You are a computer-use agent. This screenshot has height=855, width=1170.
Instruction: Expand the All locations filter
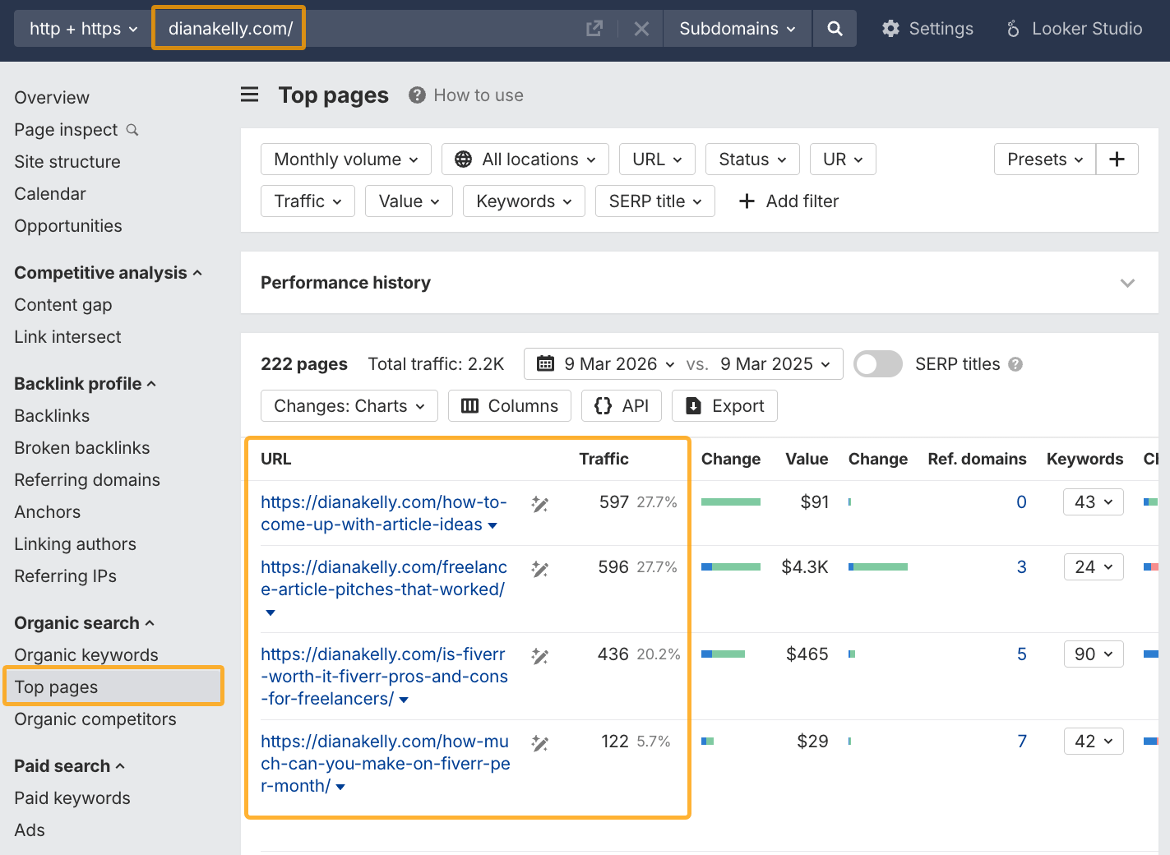click(525, 159)
